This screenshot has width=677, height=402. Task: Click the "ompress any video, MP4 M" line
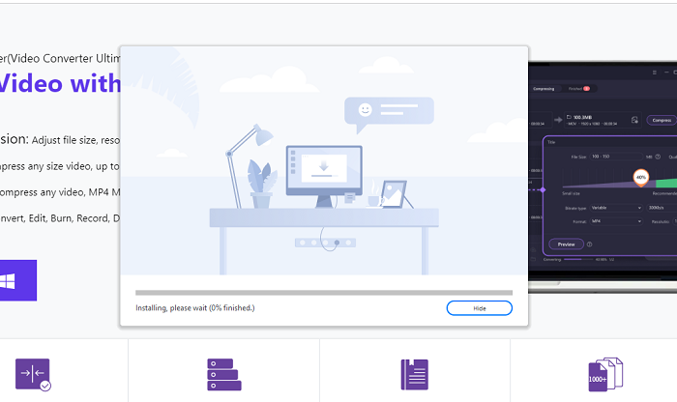point(60,192)
